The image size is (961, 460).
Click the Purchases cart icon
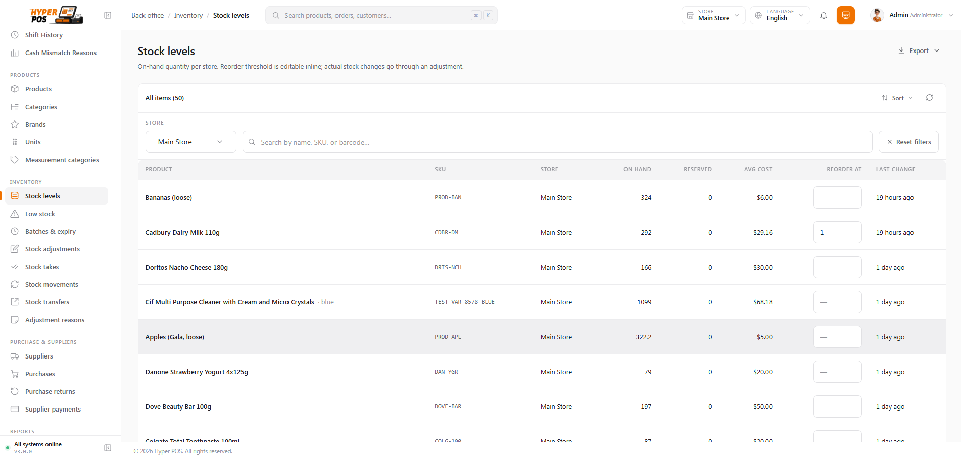click(x=15, y=374)
